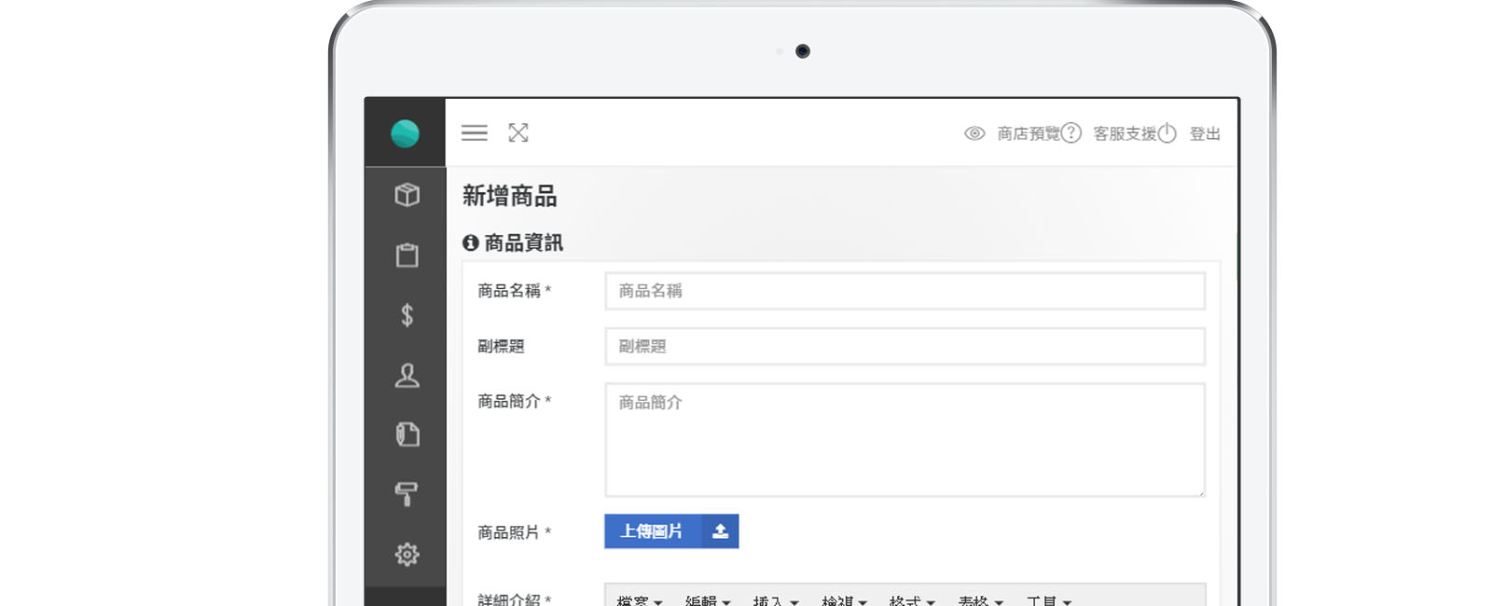Focus the 商品簡介 text area
Image resolution: width=1492 pixels, height=606 pixels.
[905, 439]
